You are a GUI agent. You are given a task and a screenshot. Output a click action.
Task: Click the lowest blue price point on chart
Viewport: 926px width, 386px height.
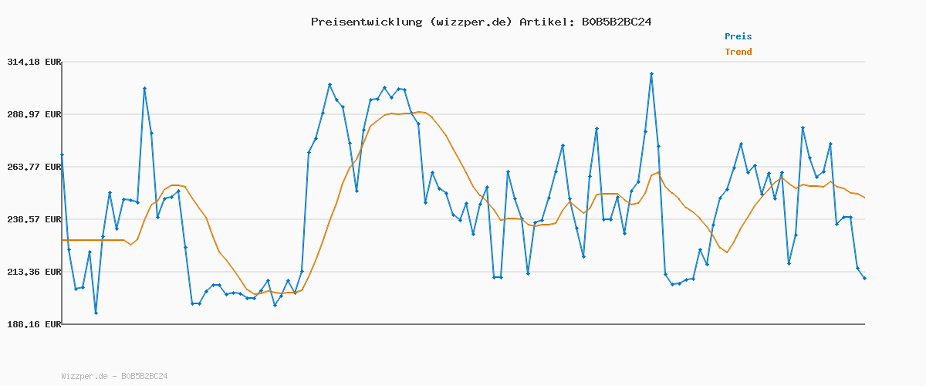pyautogui.click(x=96, y=313)
